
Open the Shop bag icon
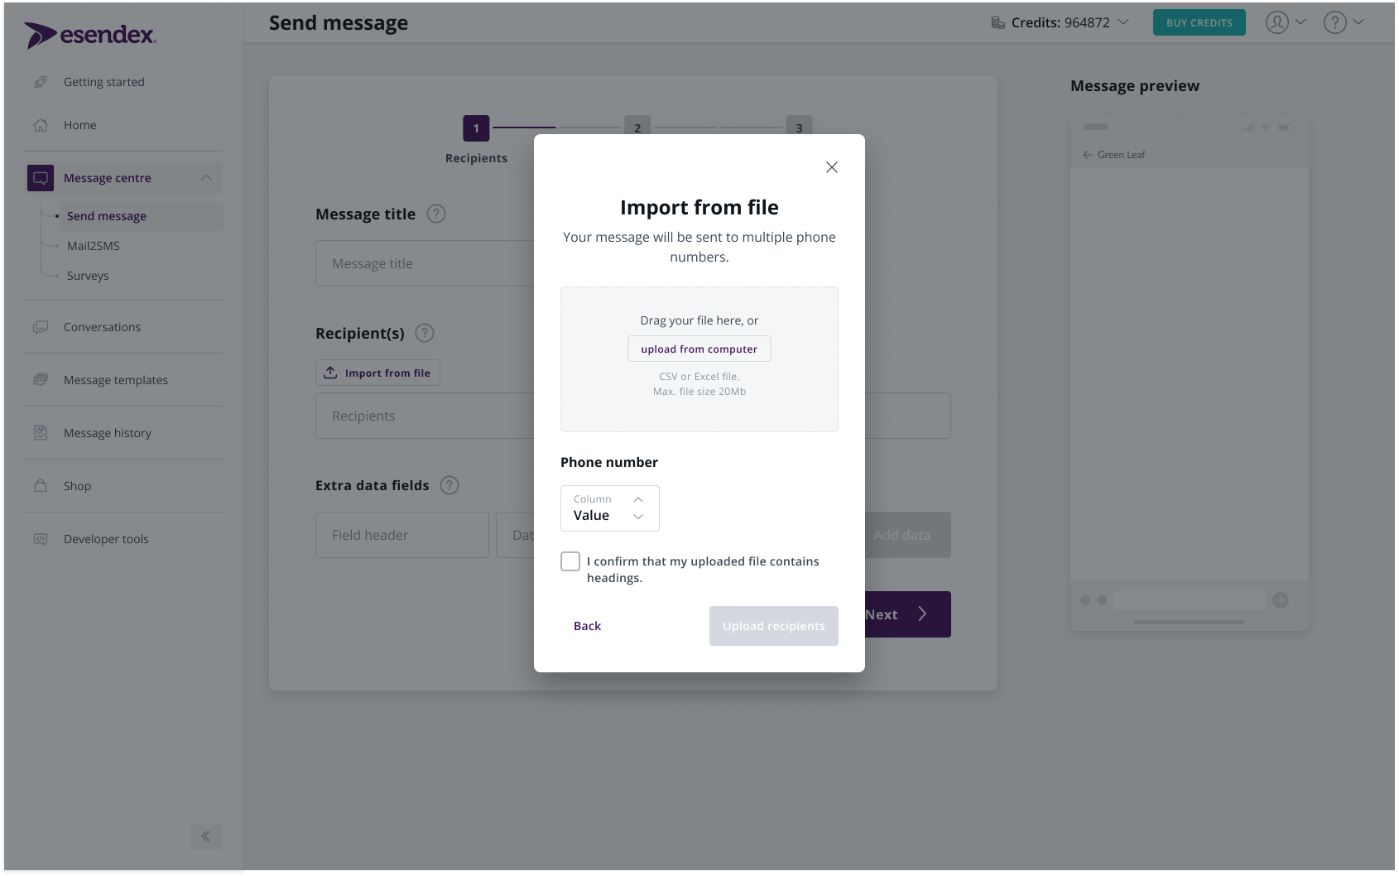click(41, 485)
